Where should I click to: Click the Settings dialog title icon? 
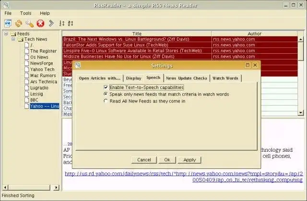[78, 65]
